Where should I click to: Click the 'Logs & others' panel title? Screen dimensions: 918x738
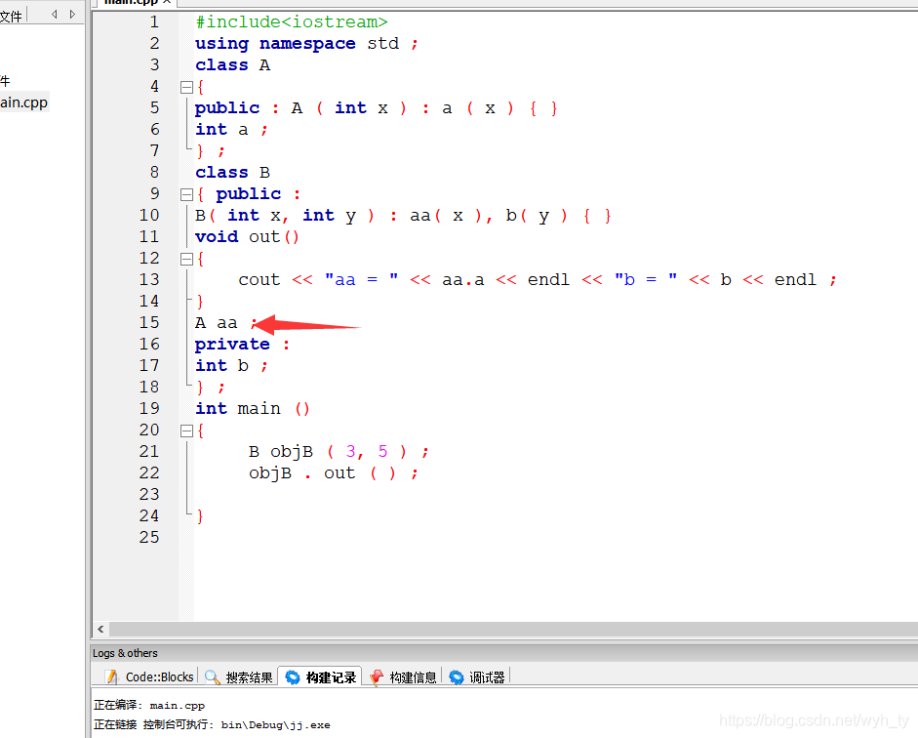(x=125, y=653)
